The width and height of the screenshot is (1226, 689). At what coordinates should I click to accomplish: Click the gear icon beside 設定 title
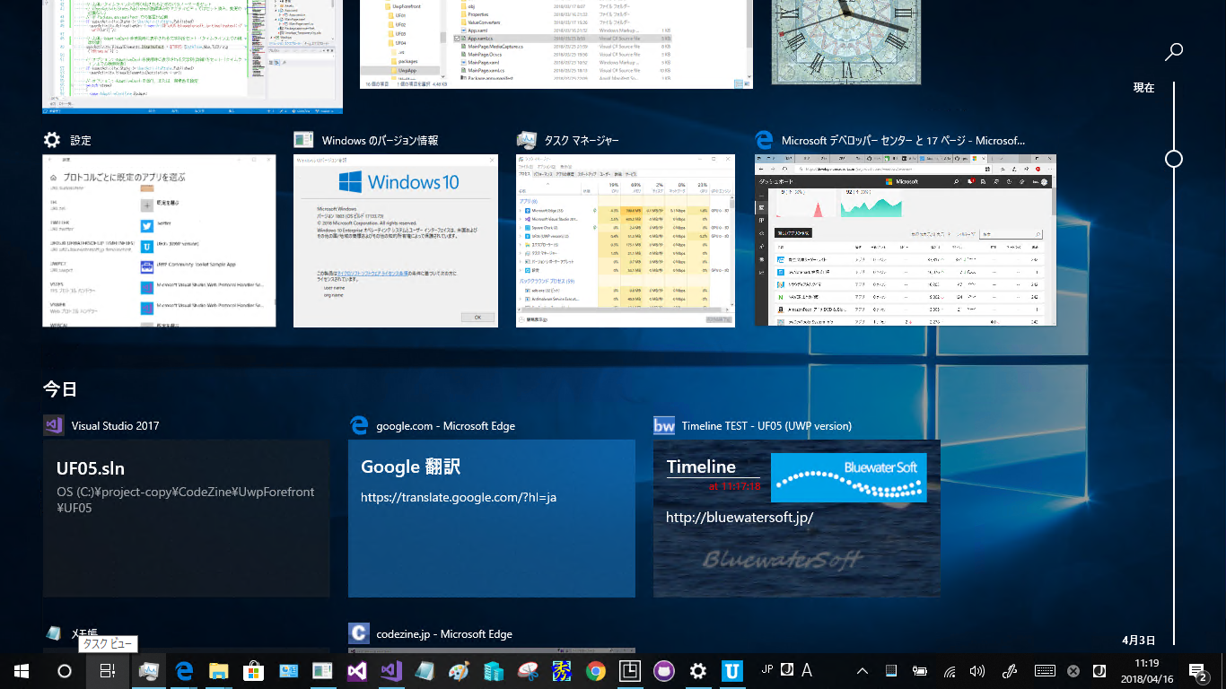coord(52,140)
